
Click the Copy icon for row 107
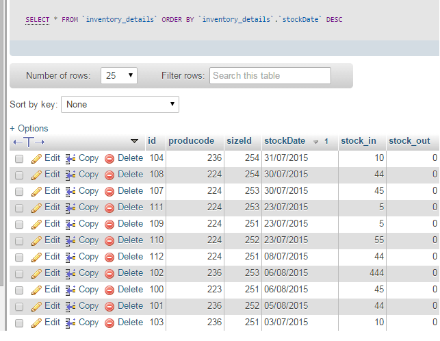70,192
